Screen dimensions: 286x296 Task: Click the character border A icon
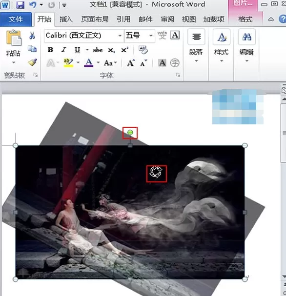[175, 35]
